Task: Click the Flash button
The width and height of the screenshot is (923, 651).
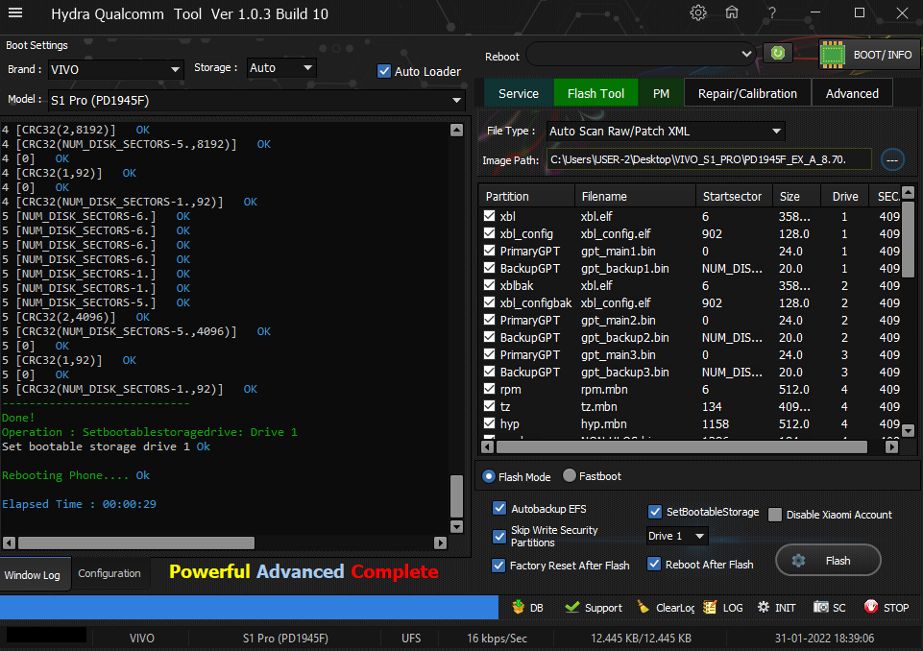Action: click(828, 561)
